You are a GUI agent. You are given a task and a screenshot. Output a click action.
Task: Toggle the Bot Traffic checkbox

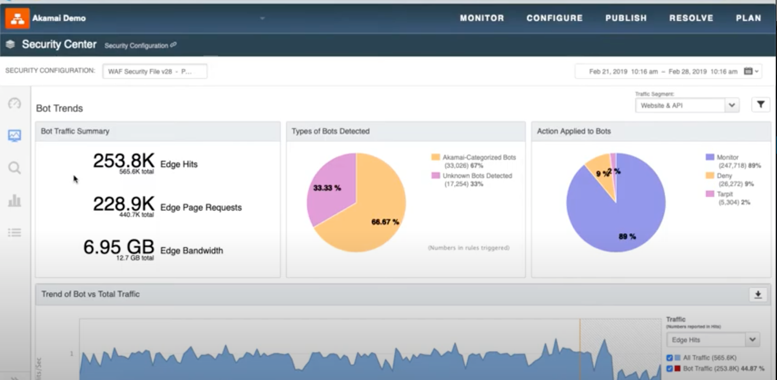pos(669,369)
